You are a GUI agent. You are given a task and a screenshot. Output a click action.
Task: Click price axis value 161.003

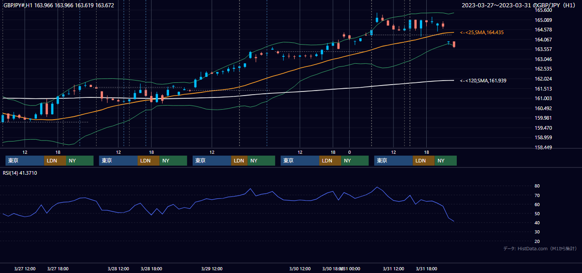pos(543,98)
